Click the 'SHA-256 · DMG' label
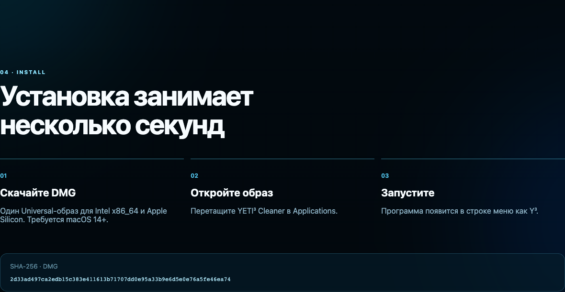The height and width of the screenshot is (292, 565). (x=34, y=267)
